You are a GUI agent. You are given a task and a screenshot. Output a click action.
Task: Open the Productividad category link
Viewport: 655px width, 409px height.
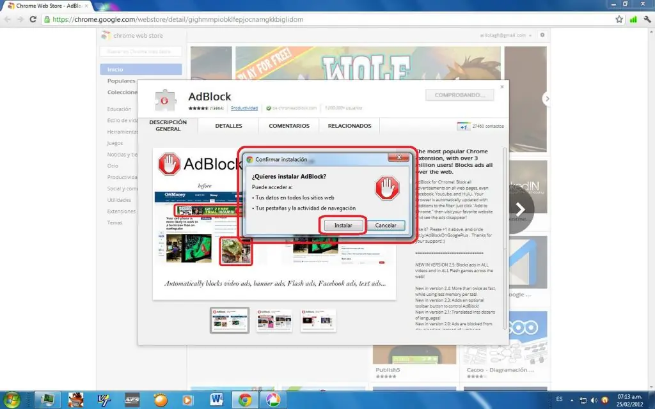pyautogui.click(x=246, y=108)
